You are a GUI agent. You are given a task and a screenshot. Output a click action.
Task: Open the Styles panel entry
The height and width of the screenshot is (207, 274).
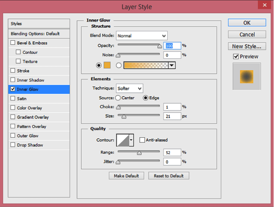coord(39,24)
